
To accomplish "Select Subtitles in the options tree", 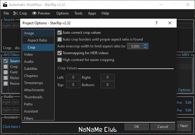I will 31,69.
